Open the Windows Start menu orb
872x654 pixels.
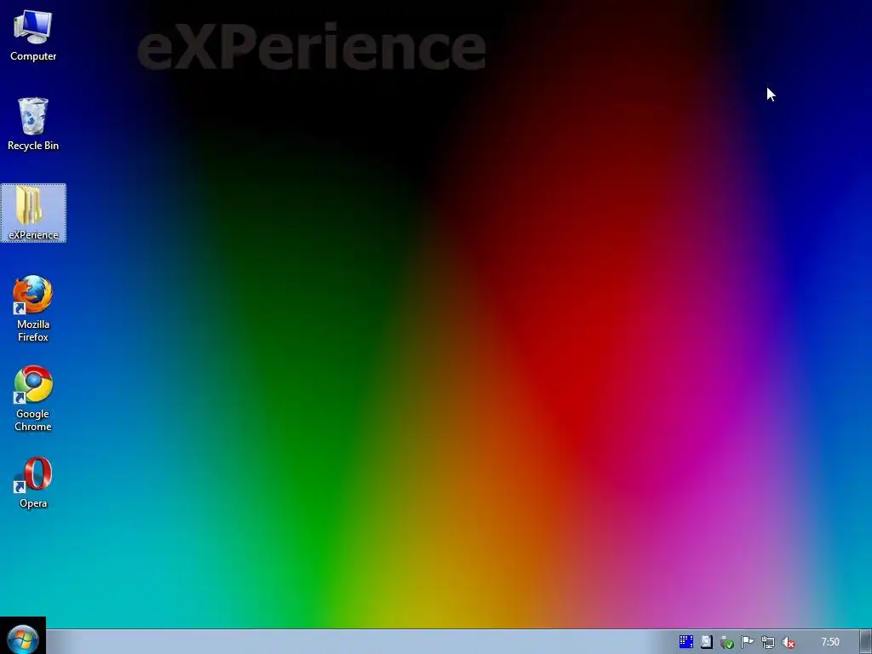pos(23,639)
